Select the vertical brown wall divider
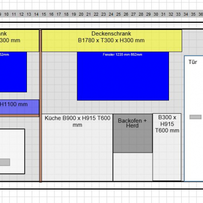This screenshot has height=203, width=203. click(41, 106)
